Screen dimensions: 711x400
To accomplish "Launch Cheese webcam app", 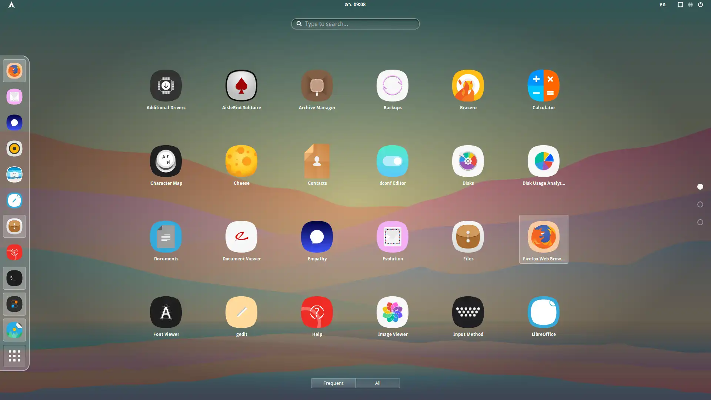I will tap(241, 161).
